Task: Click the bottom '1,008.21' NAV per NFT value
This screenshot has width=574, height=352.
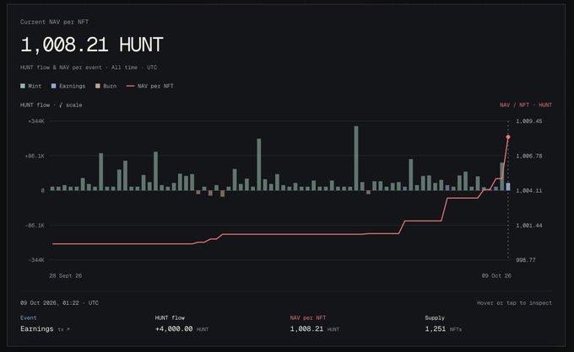Action: tap(306, 328)
